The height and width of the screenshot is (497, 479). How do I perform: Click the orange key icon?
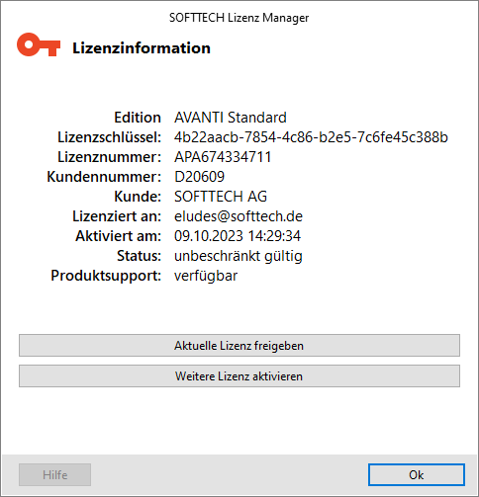click(x=39, y=44)
